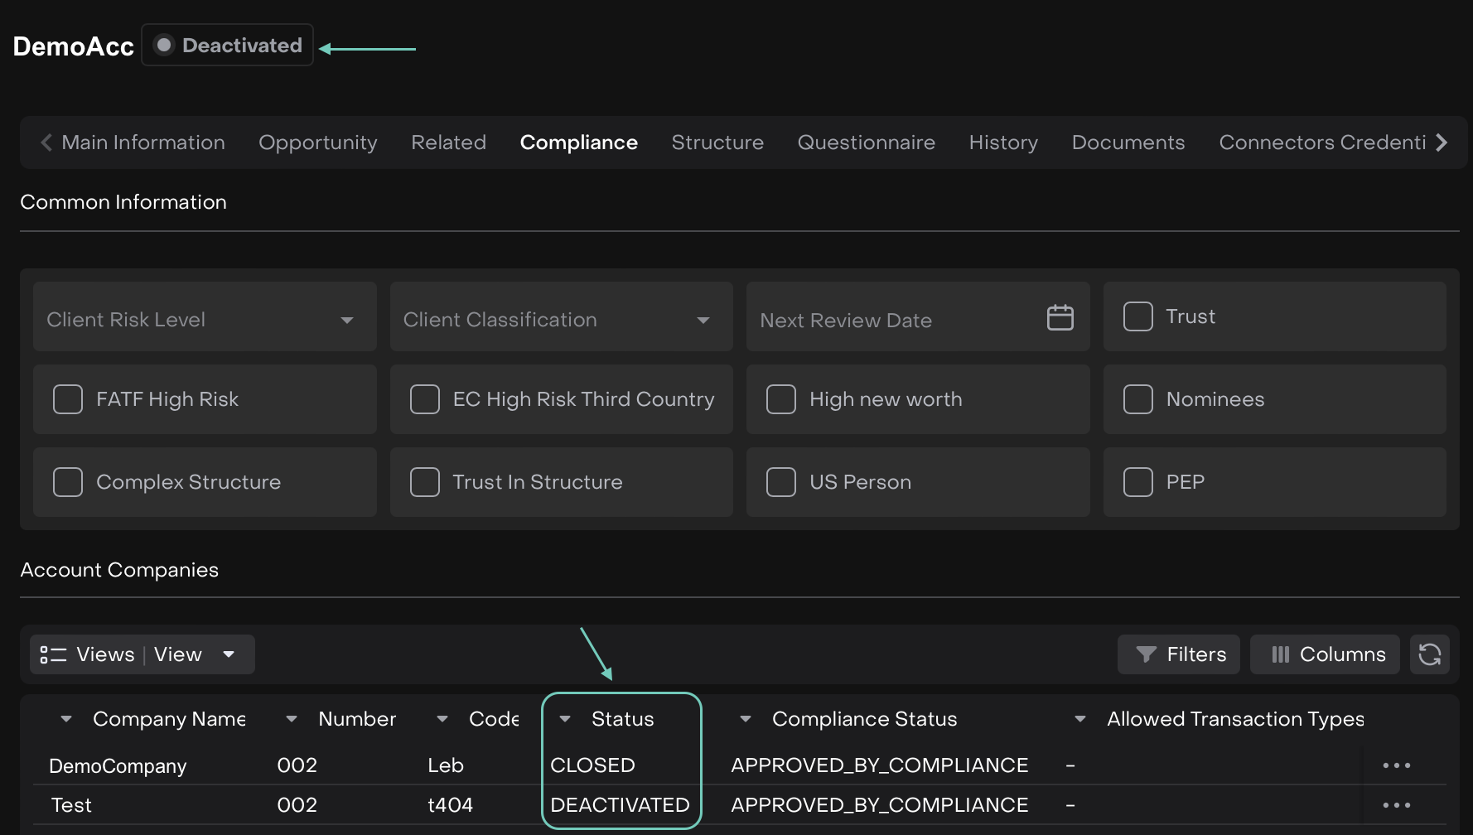Click the Company Name column sort arrow
Screen dimensions: 1473x835
coord(66,719)
